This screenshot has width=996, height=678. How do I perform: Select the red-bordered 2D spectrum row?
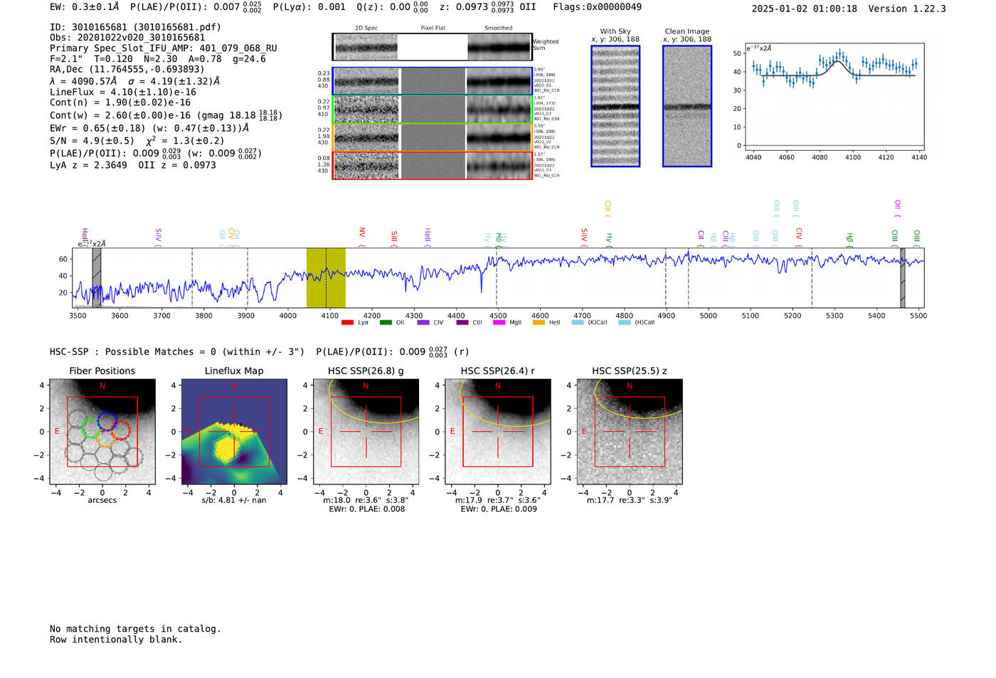click(433, 165)
